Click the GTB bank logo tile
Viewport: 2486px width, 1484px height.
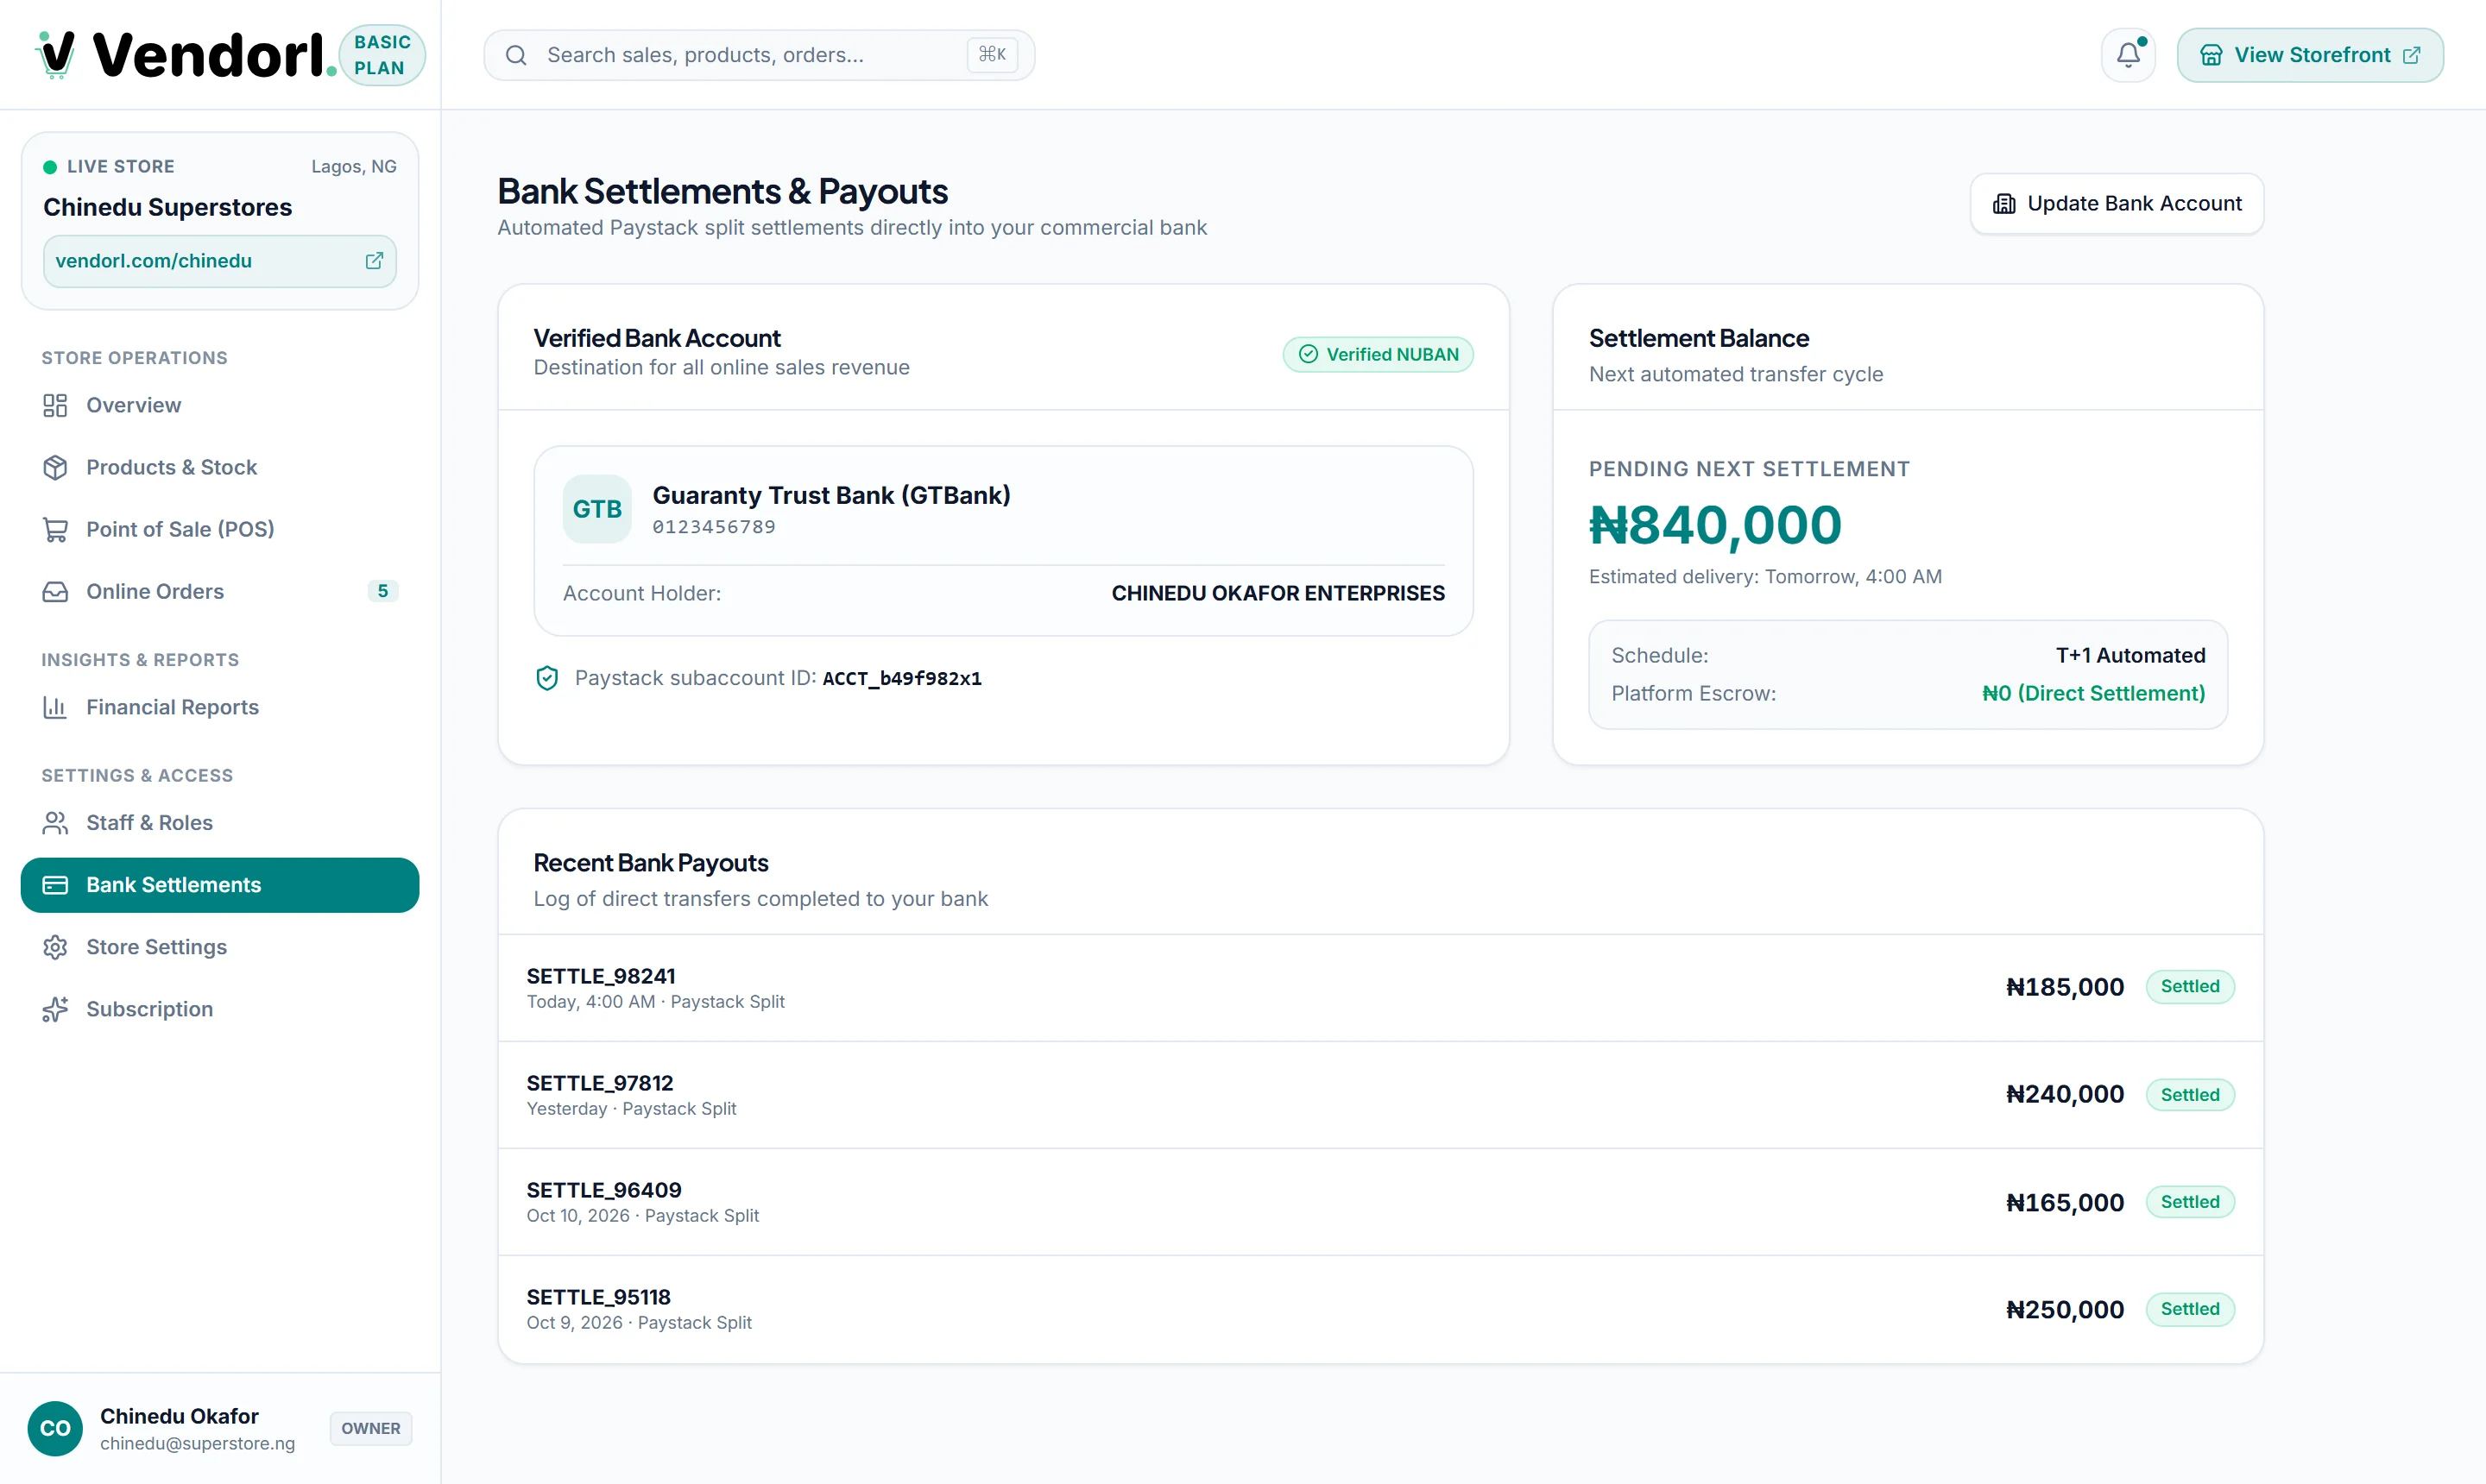coord(597,509)
